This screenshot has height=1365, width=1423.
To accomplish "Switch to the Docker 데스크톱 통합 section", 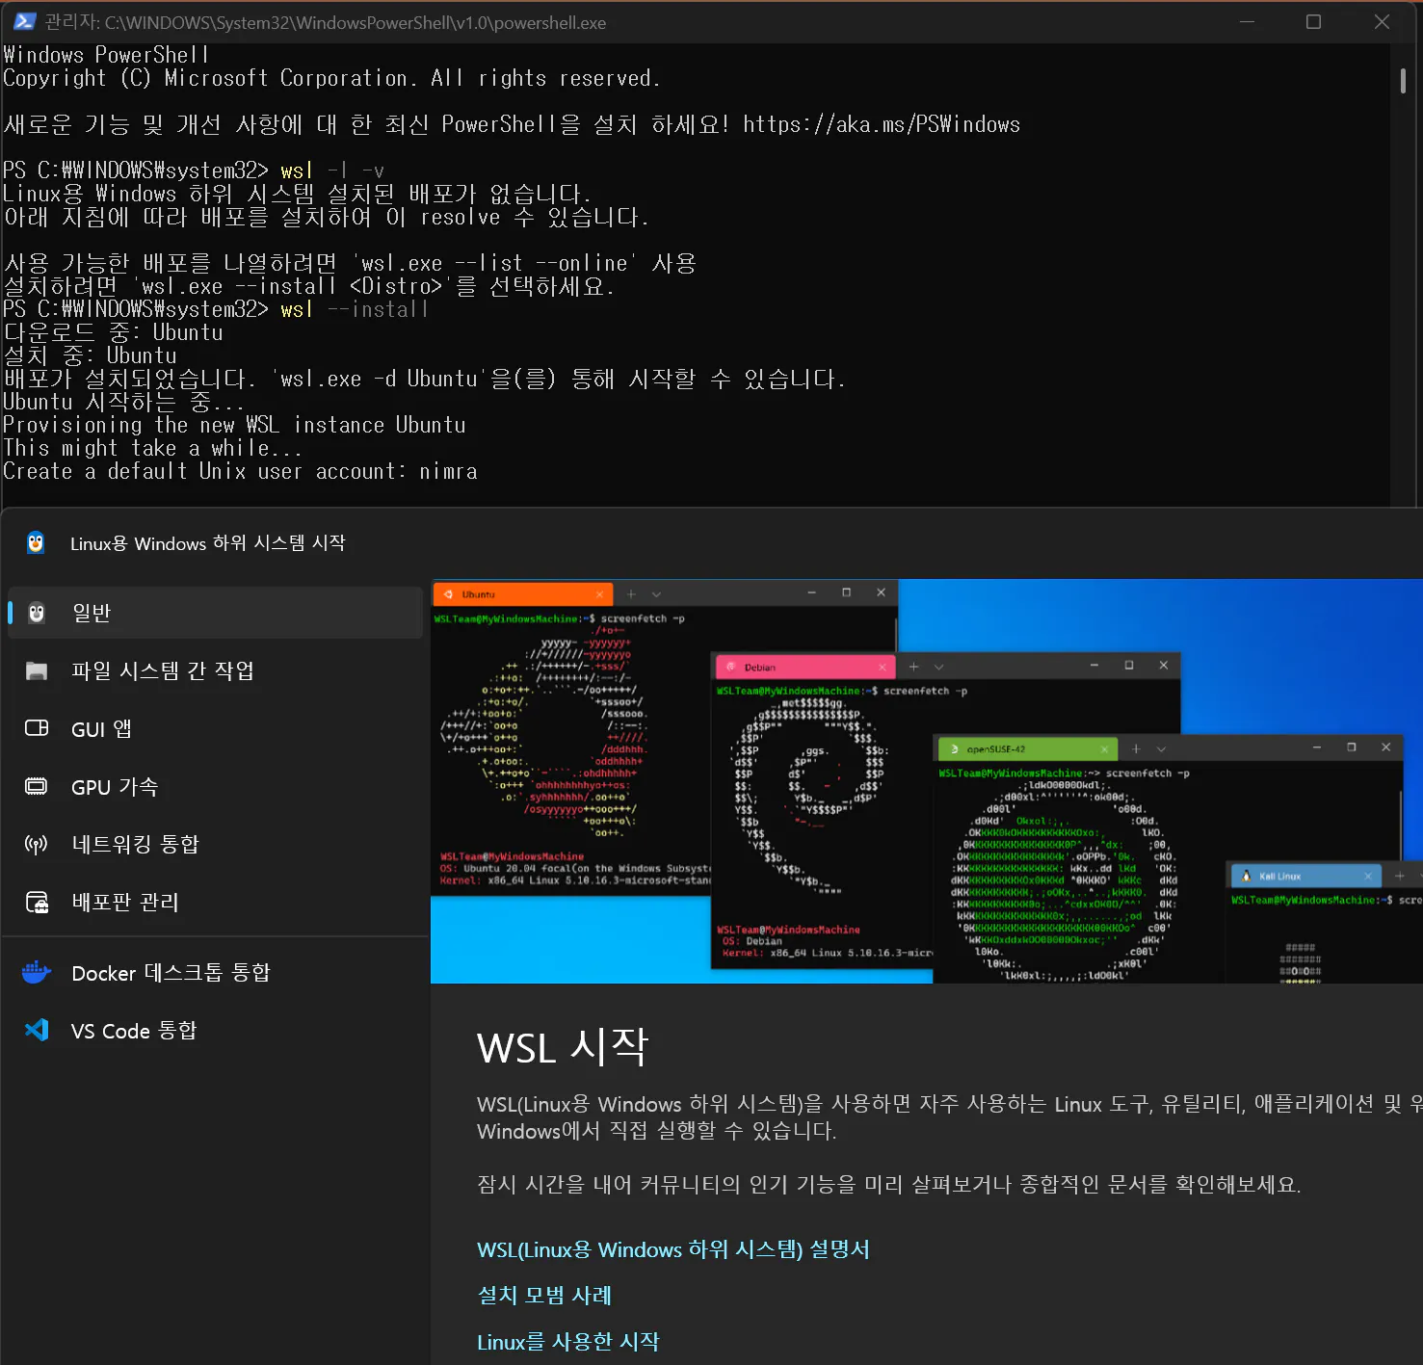I will (170, 972).
